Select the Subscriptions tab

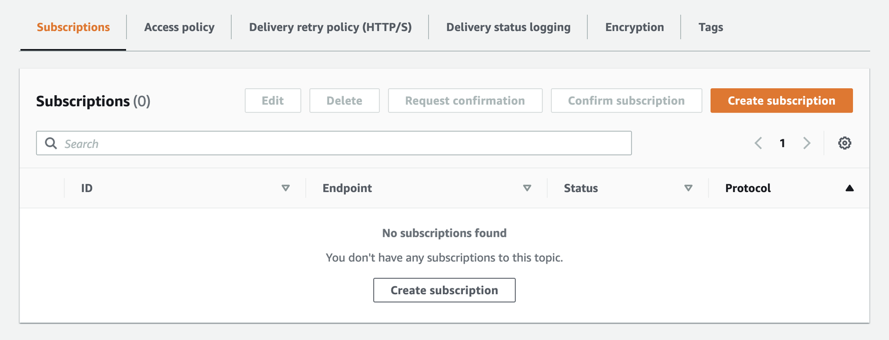click(73, 27)
